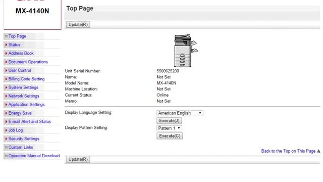Click the Job Log arrow icon

coord(6,130)
